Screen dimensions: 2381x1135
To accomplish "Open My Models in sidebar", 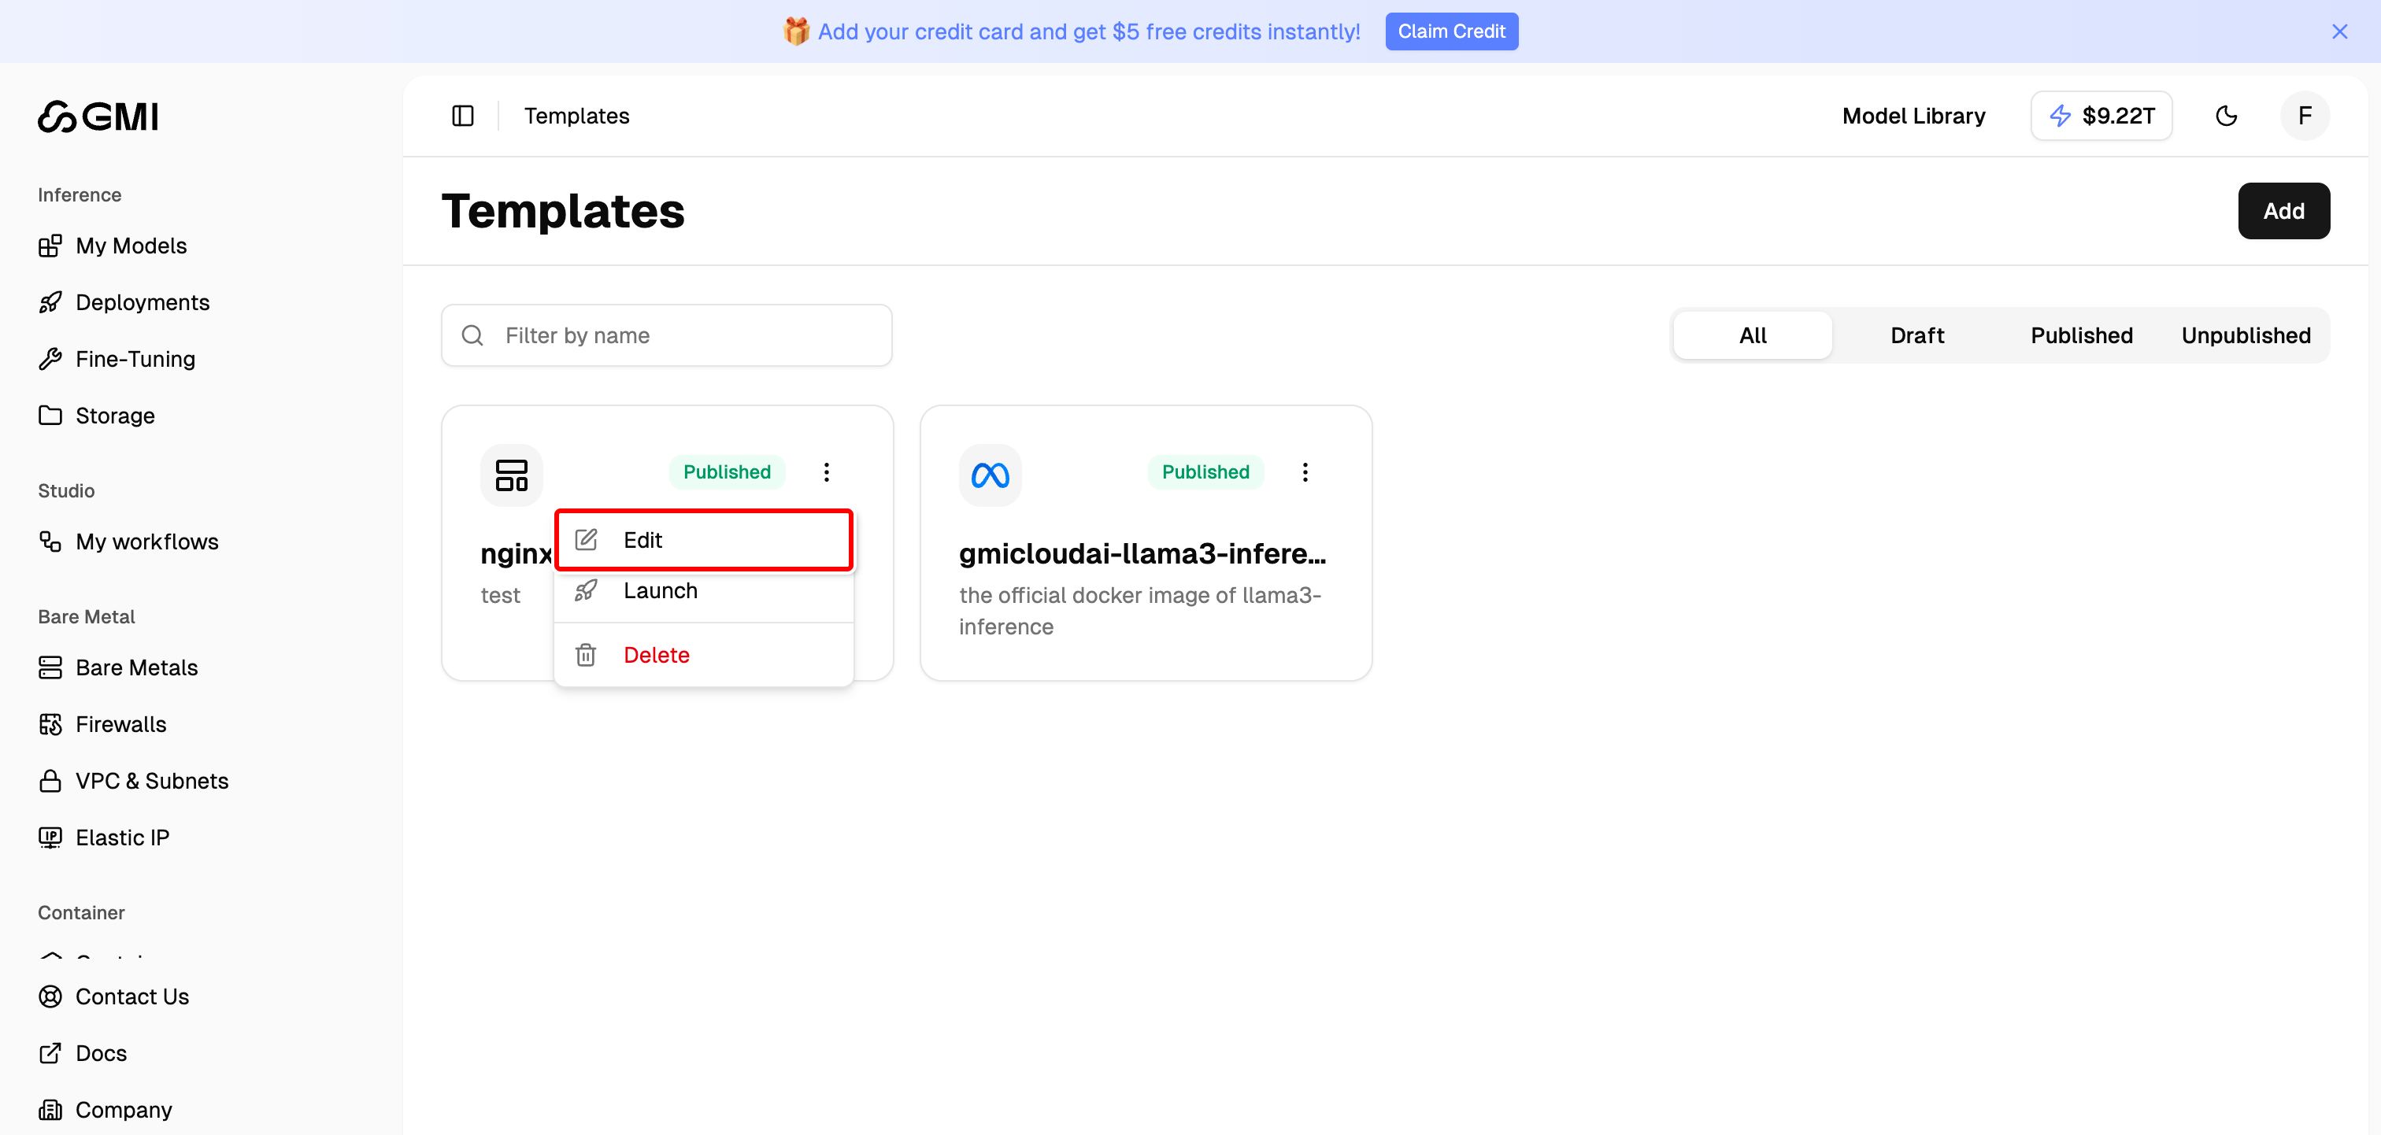I will (131, 246).
